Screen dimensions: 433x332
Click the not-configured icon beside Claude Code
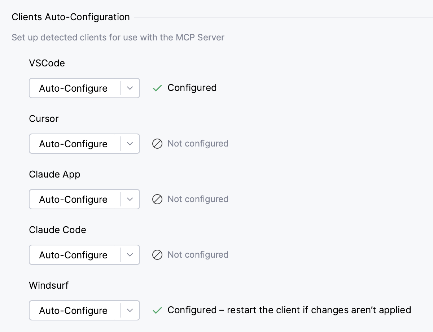click(x=157, y=255)
